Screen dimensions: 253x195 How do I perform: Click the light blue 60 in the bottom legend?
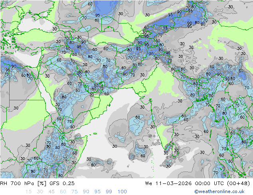(63, 192)
